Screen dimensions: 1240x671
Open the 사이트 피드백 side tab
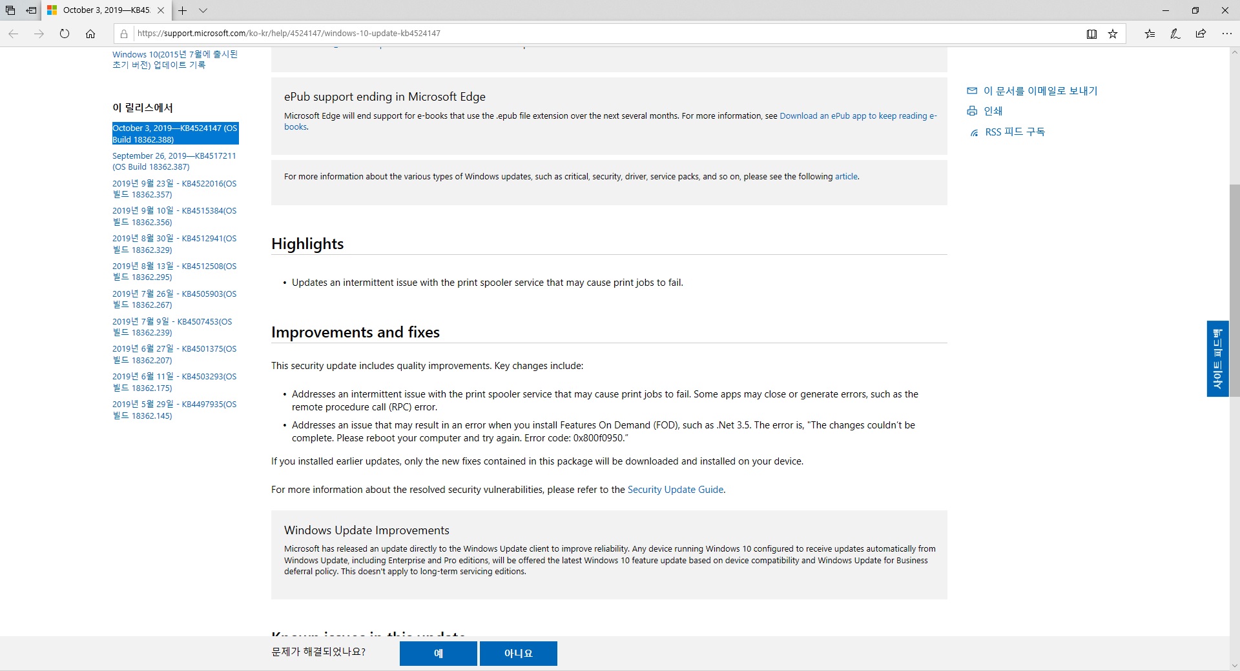[x=1217, y=359]
